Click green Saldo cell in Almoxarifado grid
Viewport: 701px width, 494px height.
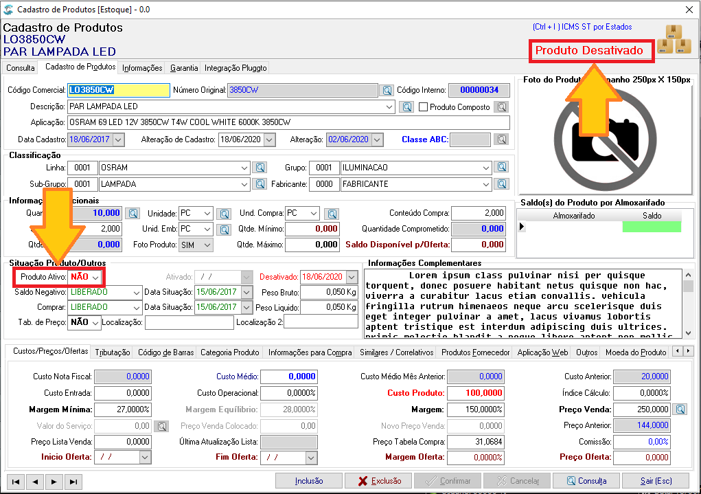click(x=652, y=227)
